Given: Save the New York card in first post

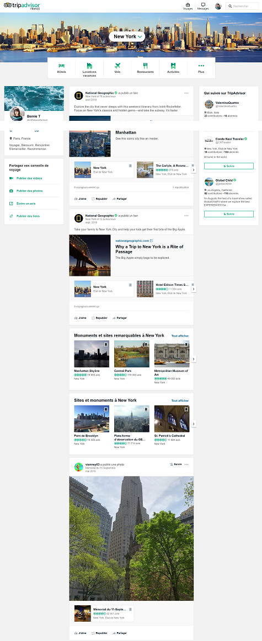Looking at the screenshot, I should point(130,165).
